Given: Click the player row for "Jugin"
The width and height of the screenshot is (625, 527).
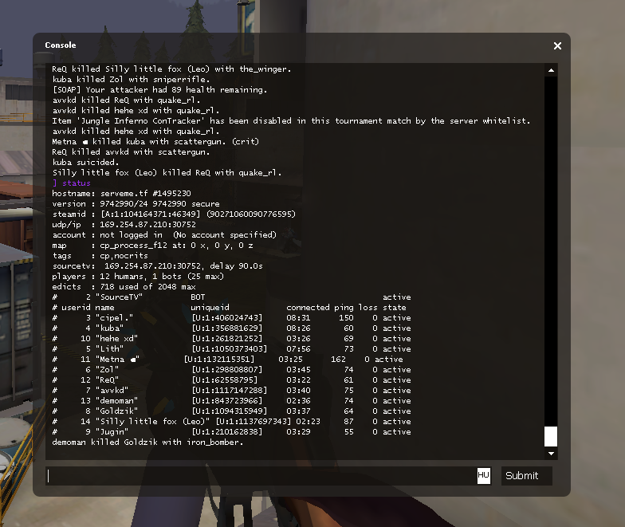Looking at the screenshot, I should tap(231, 432).
